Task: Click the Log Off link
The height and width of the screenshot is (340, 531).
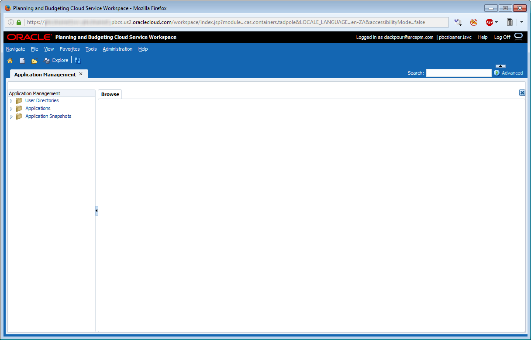Action: point(502,37)
